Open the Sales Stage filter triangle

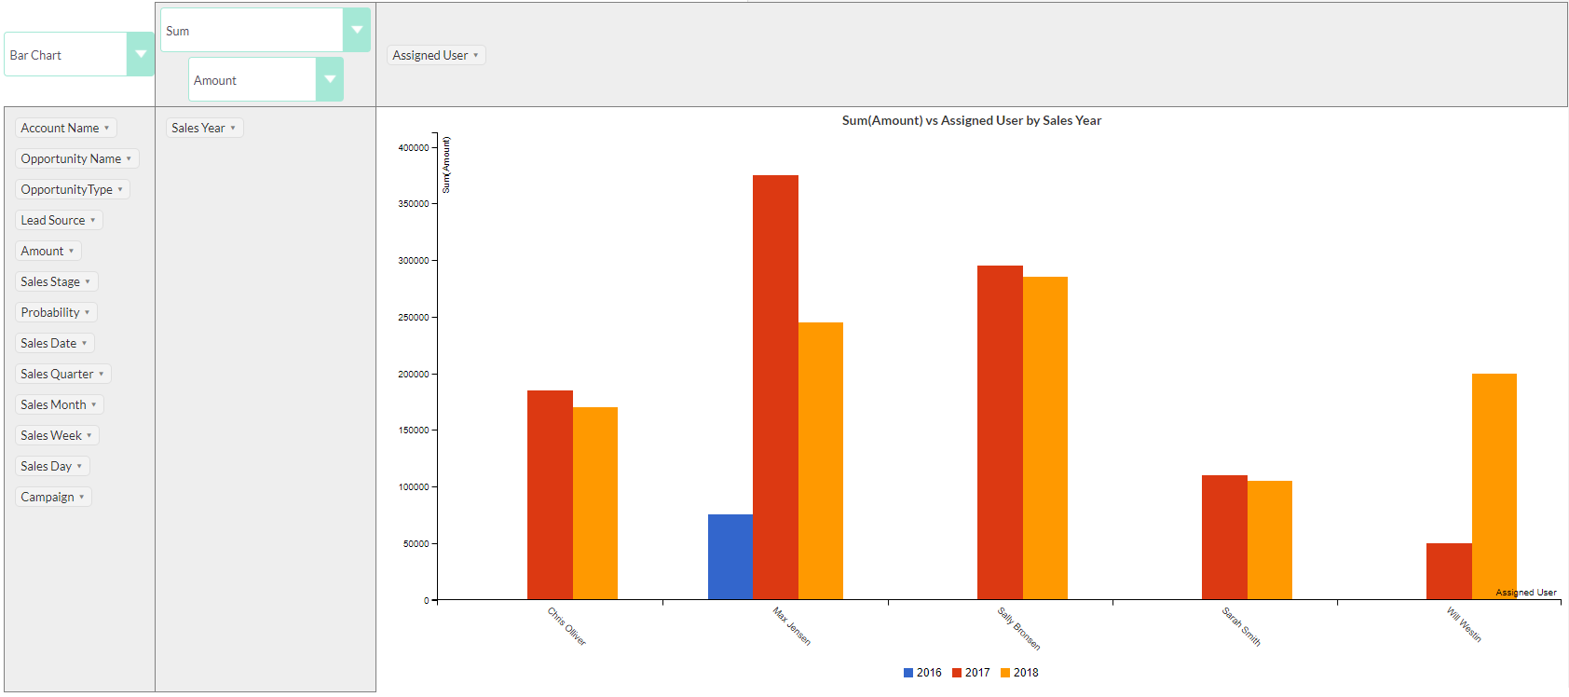click(x=88, y=282)
